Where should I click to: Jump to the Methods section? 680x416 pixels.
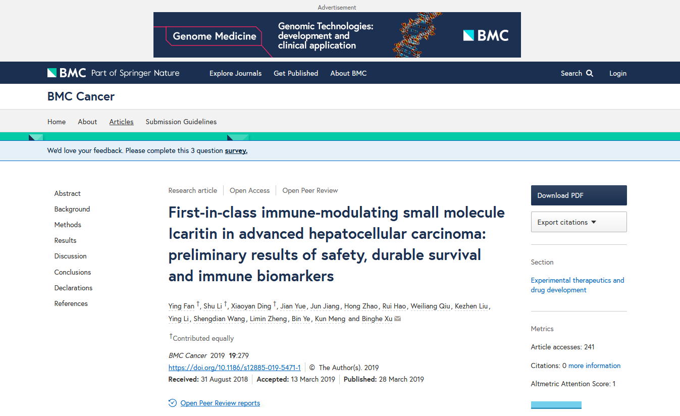(x=68, y=225)
